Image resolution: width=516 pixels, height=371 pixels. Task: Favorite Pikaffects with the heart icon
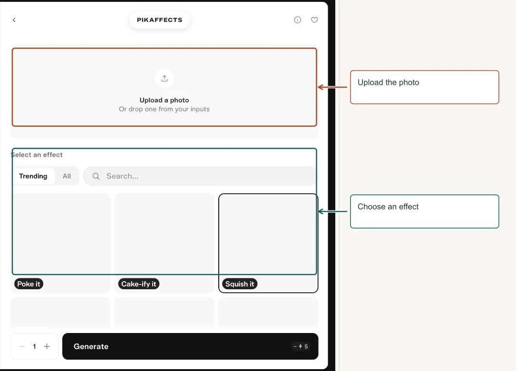pyautogui.click(x=315, y=20)
